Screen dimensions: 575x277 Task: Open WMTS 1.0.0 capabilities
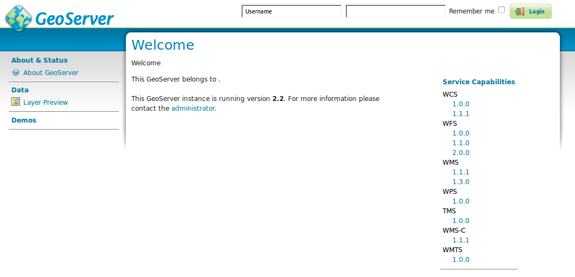[x=461, y=259]
